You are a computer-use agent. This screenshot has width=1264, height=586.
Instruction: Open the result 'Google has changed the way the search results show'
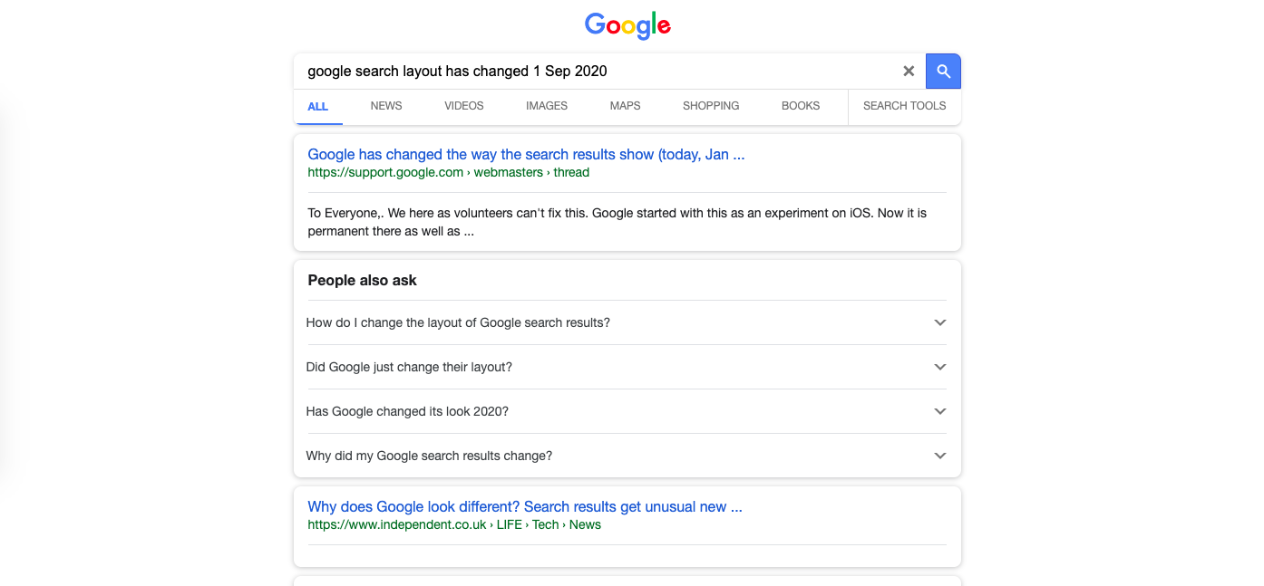526,154
